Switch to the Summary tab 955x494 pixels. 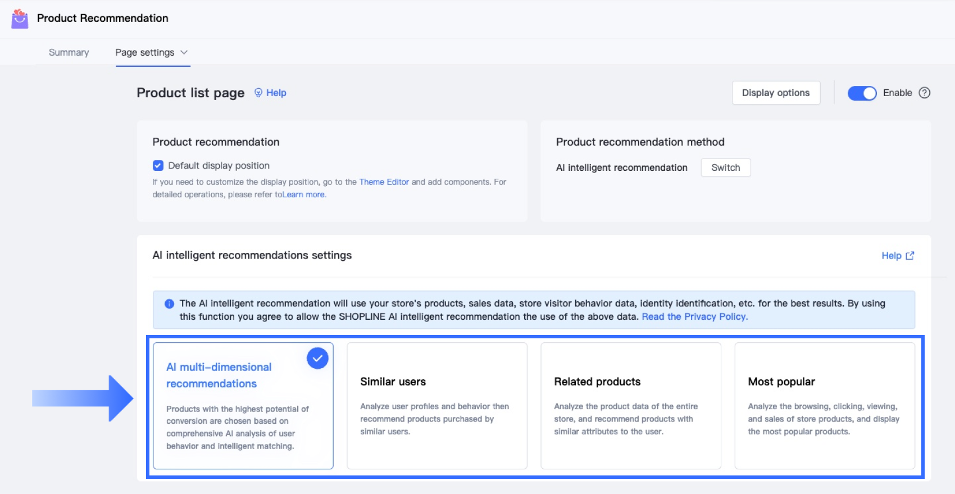(x=69, y=52)
